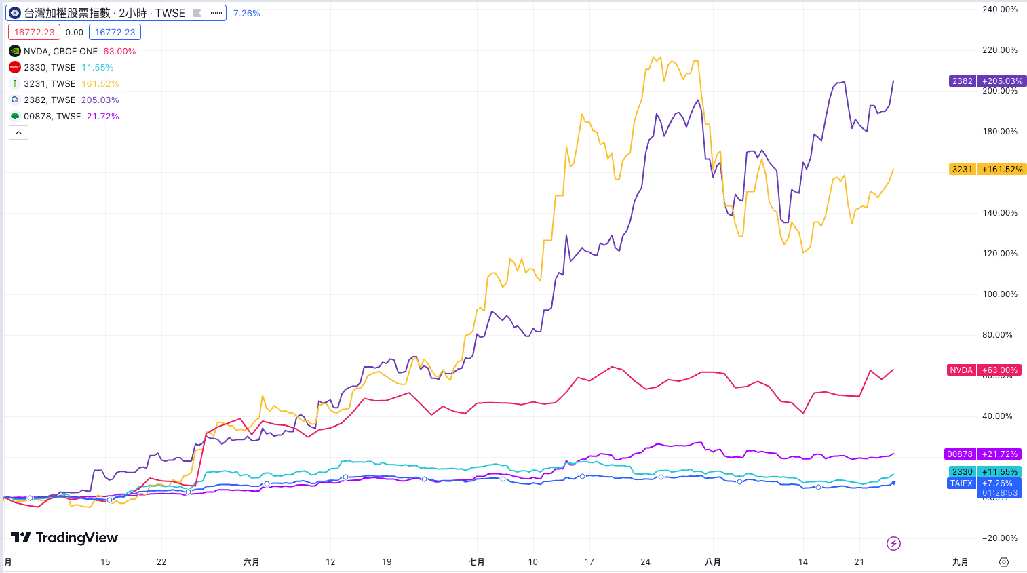Click the yellow 3231 price scale label
Screen dimensions: 1027x573
[962, 170]
